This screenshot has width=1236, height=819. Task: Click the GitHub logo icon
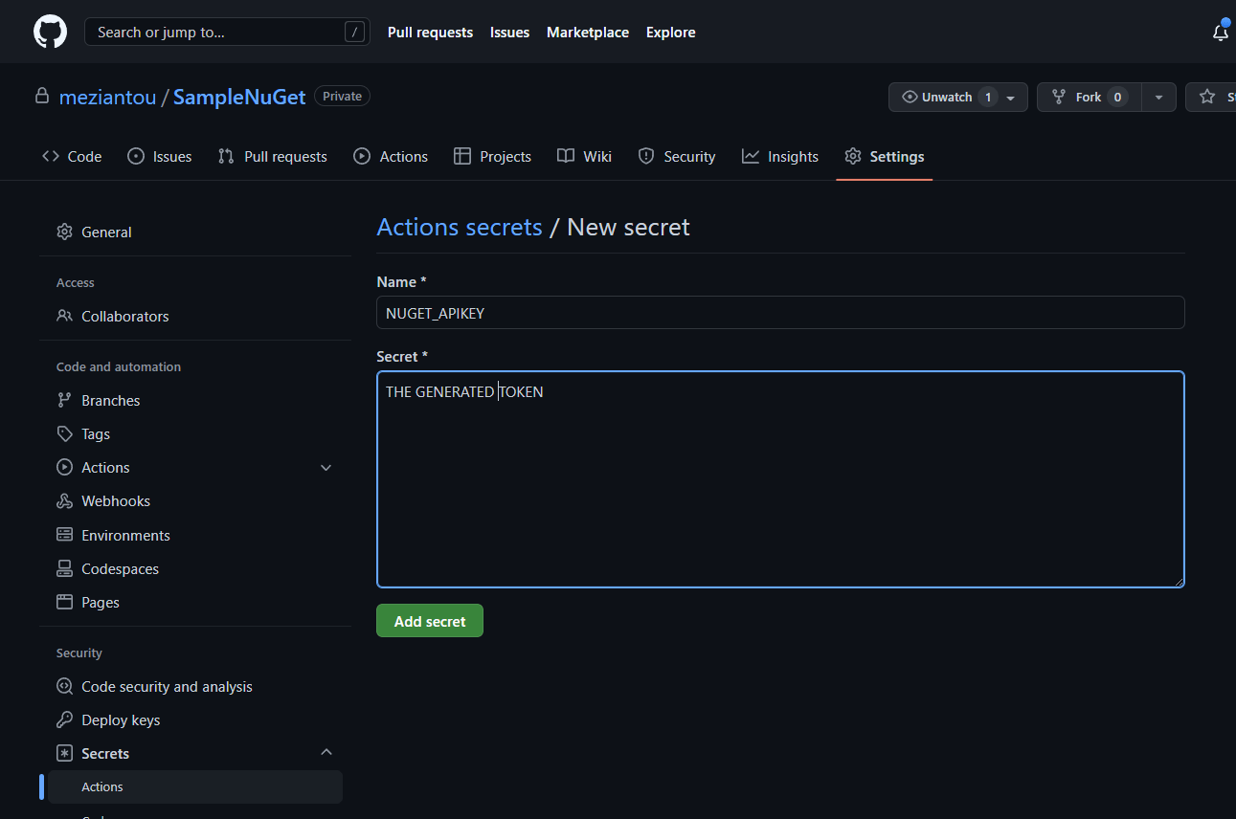click(x=51, y=32)
